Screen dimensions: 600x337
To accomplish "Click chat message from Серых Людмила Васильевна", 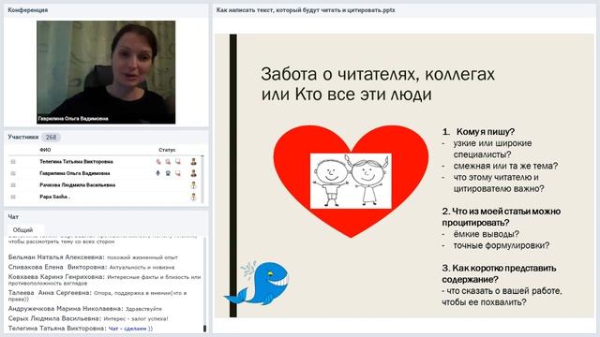I will [x=88, y=318].
